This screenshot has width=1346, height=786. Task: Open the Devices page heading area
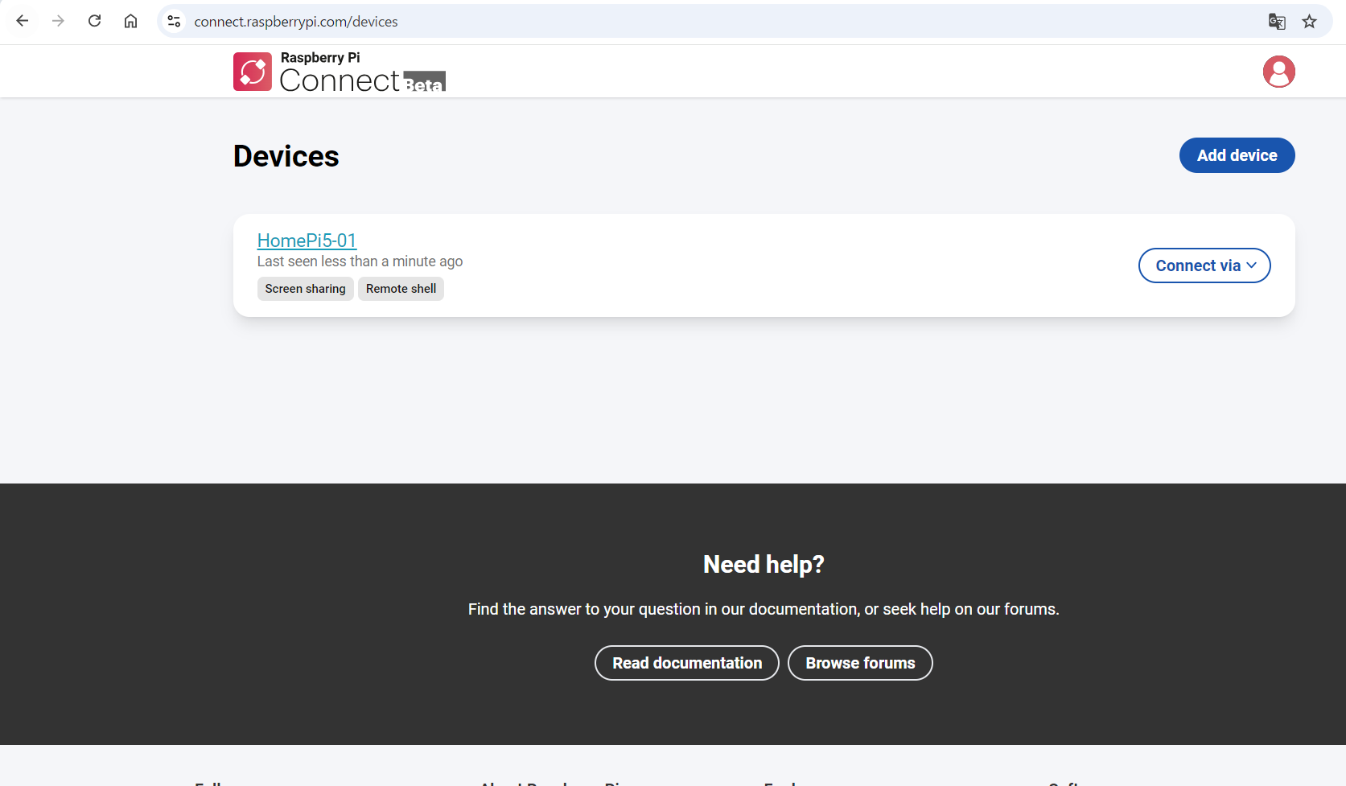(286, 156)
